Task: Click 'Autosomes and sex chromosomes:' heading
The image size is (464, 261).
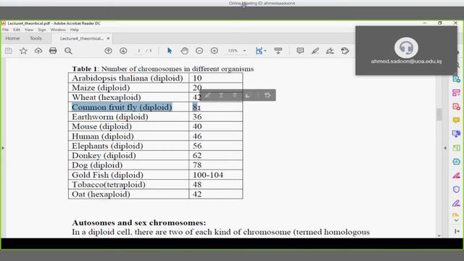Action: click(x=138, y=223)
